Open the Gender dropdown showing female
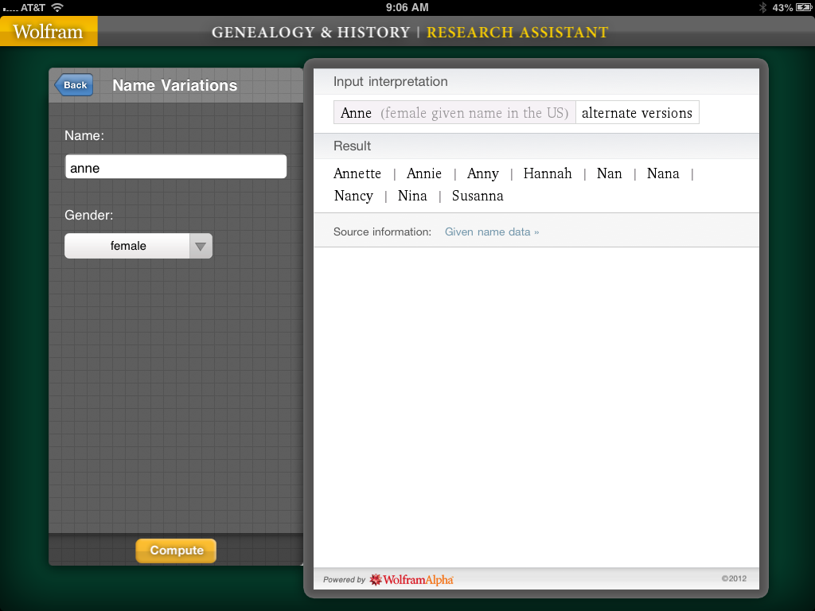This screenshot has width=815, height=611. point(128,246)
